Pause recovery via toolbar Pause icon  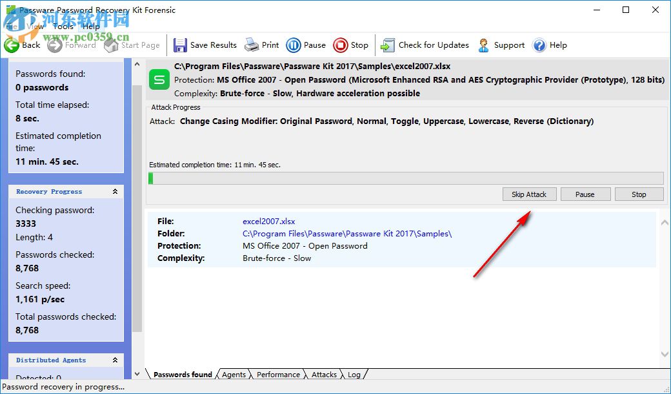tap(294, 45)
